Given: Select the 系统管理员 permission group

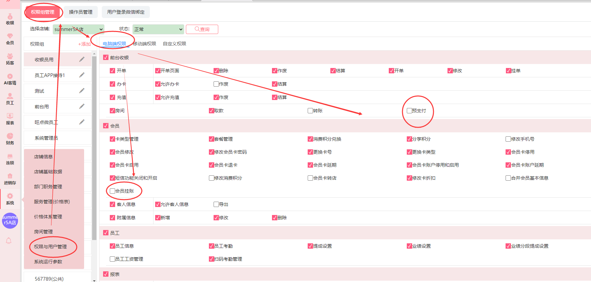Looking at the screenshot, I should [46, 138].
